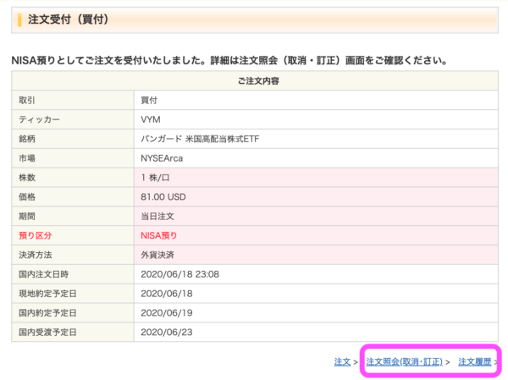Viewport: 508px width, 380px height.
Task: Click the 2020/06/19 domestic execution date
Action: [x=167, y=313]
